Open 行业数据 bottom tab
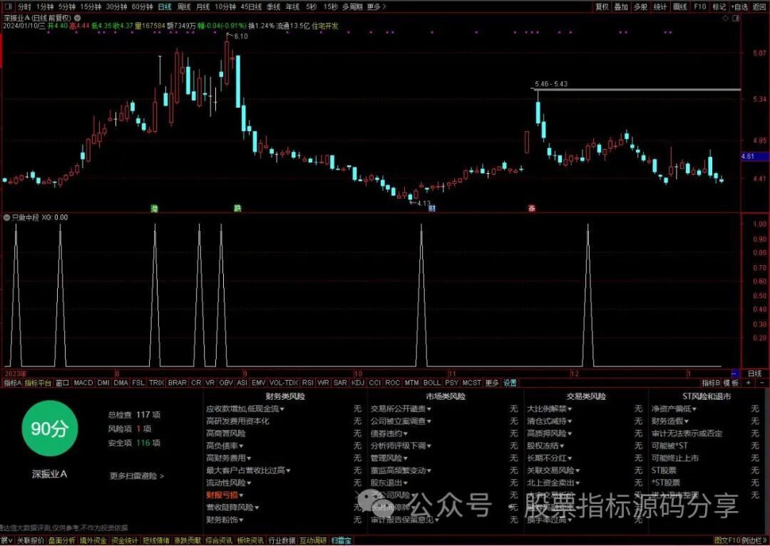770x546 pixels. 281,540
